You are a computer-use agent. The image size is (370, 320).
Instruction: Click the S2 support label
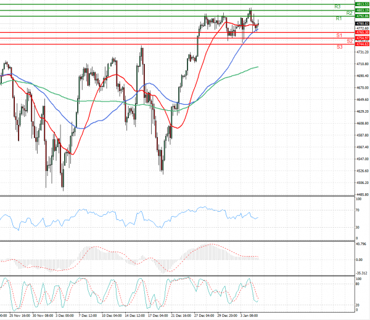tap(350, 41)
